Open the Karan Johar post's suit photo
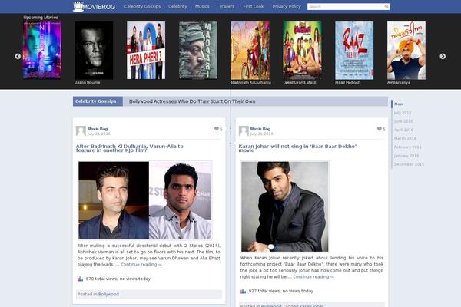 pyautogui.click(x=284, y=206)
